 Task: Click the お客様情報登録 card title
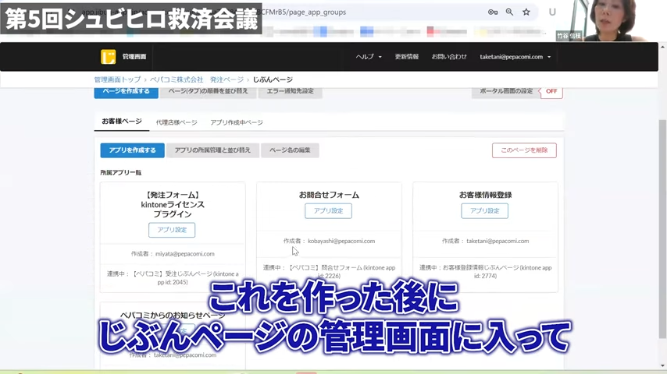click(485, 195)
